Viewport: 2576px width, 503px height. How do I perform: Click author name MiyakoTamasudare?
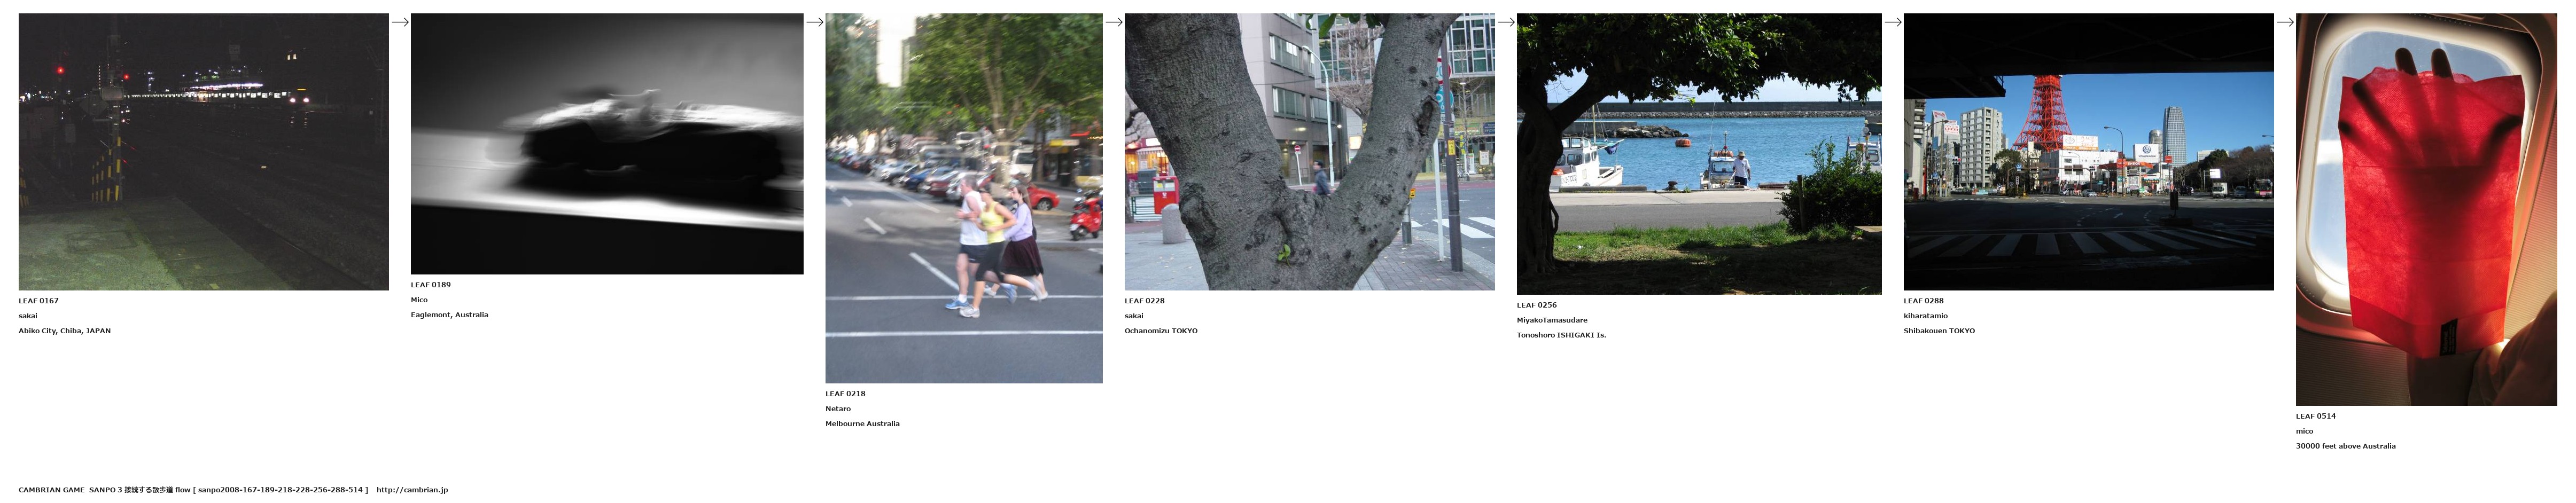tap(1552, 320)
